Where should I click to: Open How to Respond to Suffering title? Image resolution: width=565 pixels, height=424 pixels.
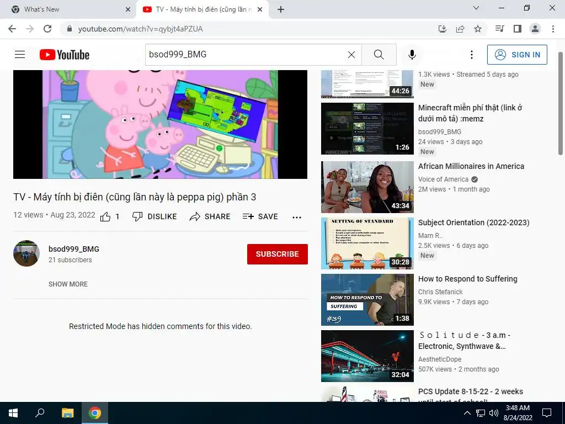468,279
